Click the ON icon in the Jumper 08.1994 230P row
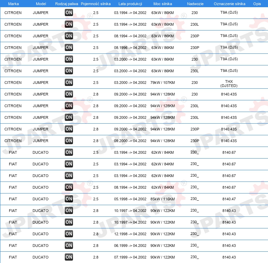 [x=69, y=36]
